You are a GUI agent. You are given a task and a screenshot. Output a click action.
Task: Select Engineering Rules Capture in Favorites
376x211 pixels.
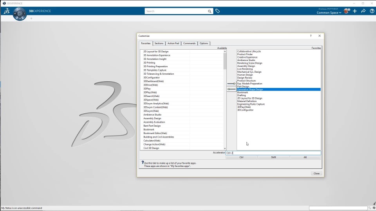251,104
